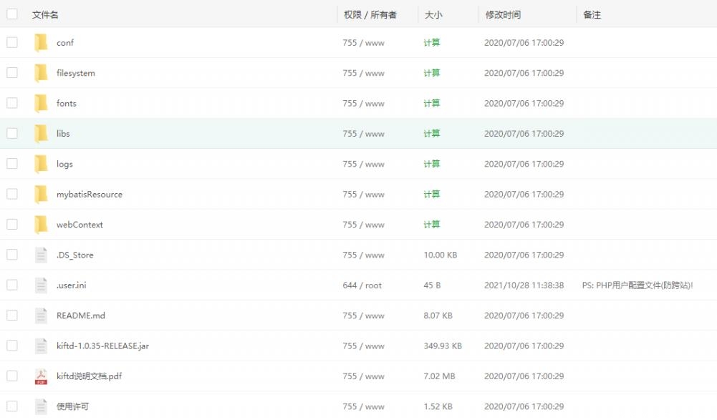The width and height of the screenshot is (717, 420).
Task: Sort by 修改时间 column header
Action: (x=503, y=14)
